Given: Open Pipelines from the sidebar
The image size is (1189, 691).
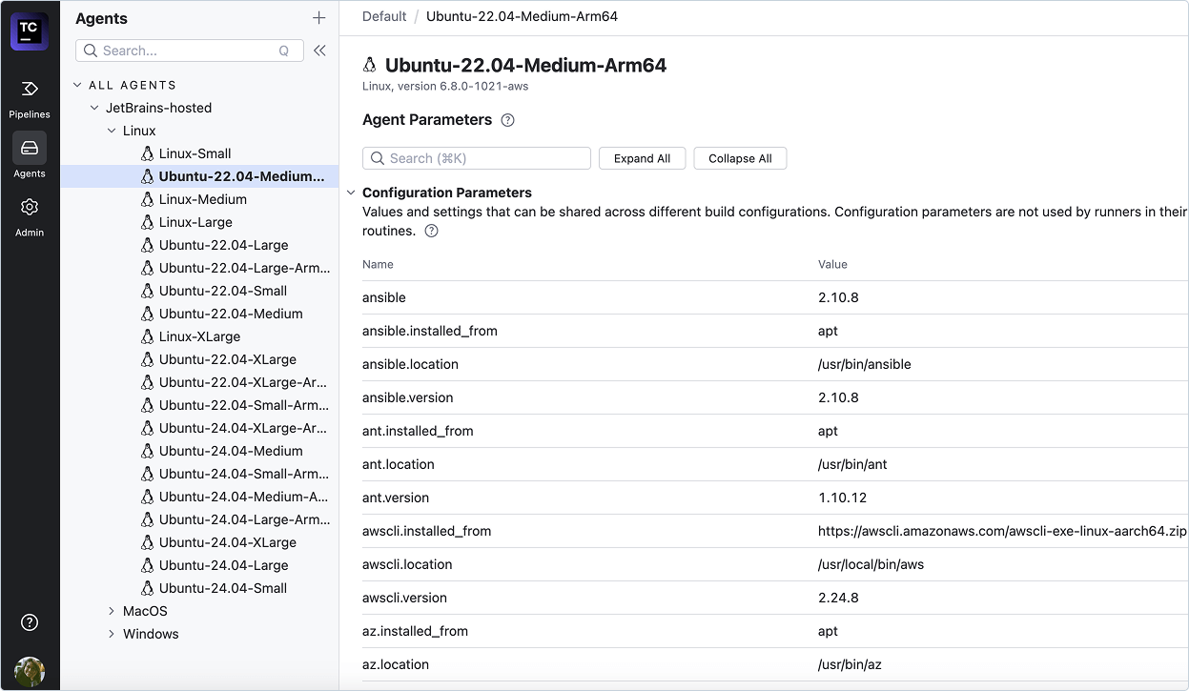Looking at the screenshot, I should coord(30,99).
